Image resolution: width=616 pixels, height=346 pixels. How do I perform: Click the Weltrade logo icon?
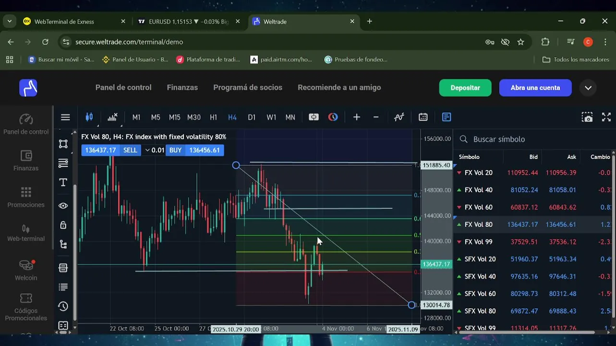pos(28,87)
